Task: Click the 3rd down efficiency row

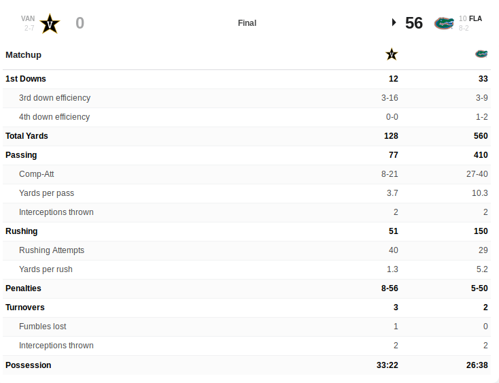Action: [x=247, y=98]
